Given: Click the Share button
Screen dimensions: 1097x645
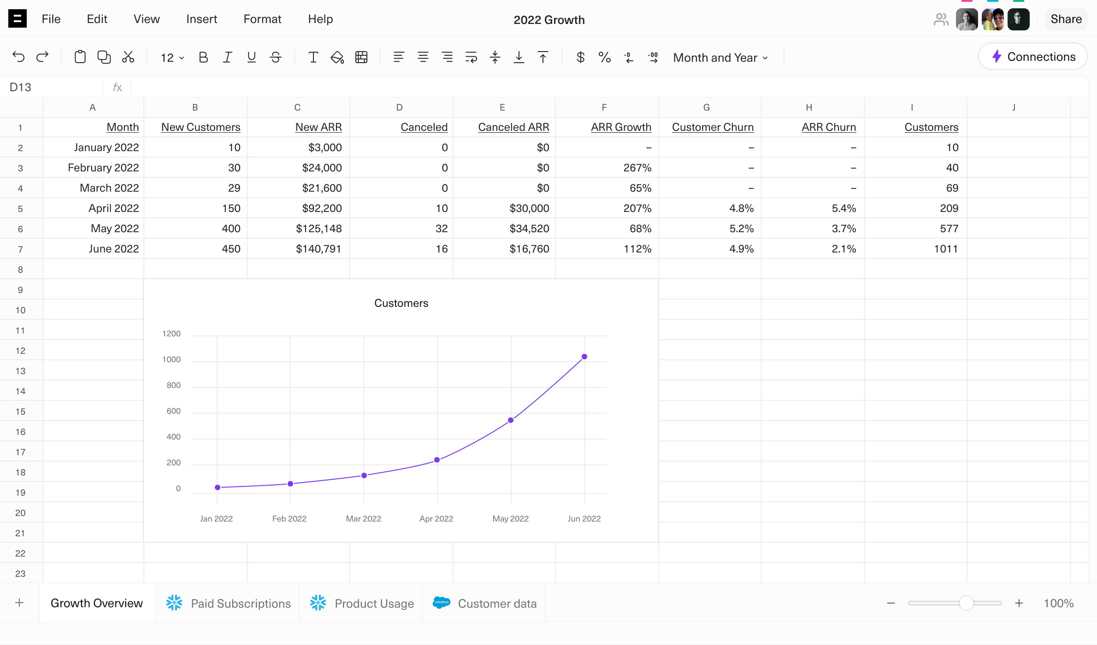Looking at the screenshot, I should (1066, 19).
